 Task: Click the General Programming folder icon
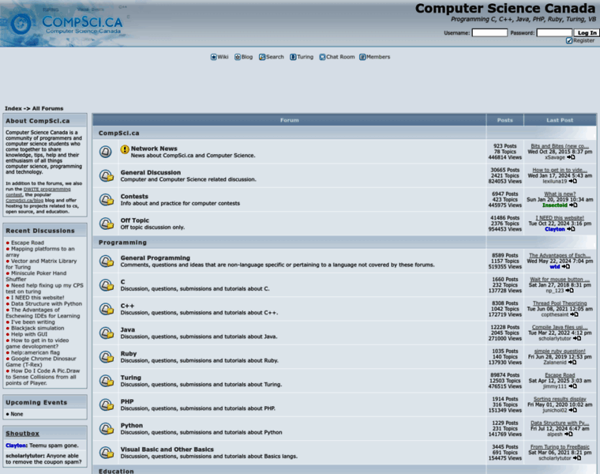pyautogui.click(x=107, y=261)
